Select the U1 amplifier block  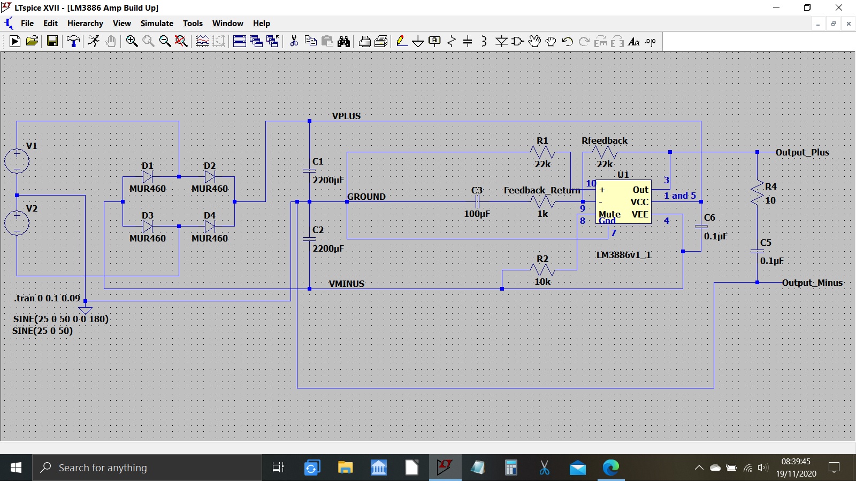pyautogui.click(x=623, y=202)
